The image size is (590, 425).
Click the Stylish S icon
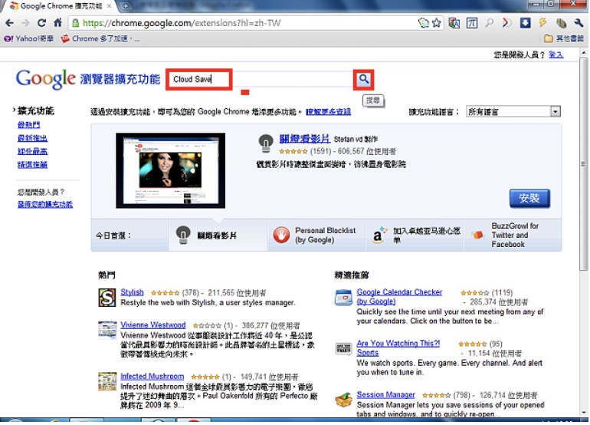pyautogui.click(x=107, y=298)
